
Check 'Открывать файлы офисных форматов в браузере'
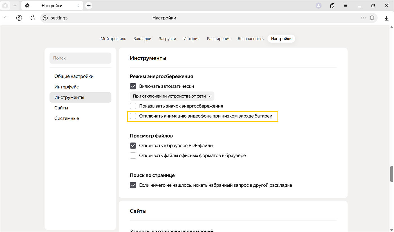coord(133,156)
